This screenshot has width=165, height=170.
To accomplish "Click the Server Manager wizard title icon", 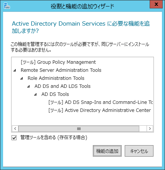I will (x=7, y=6).
